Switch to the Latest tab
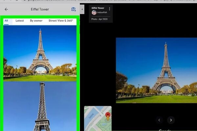The height and width of the screenshot is (131, 197). point(20,21)
